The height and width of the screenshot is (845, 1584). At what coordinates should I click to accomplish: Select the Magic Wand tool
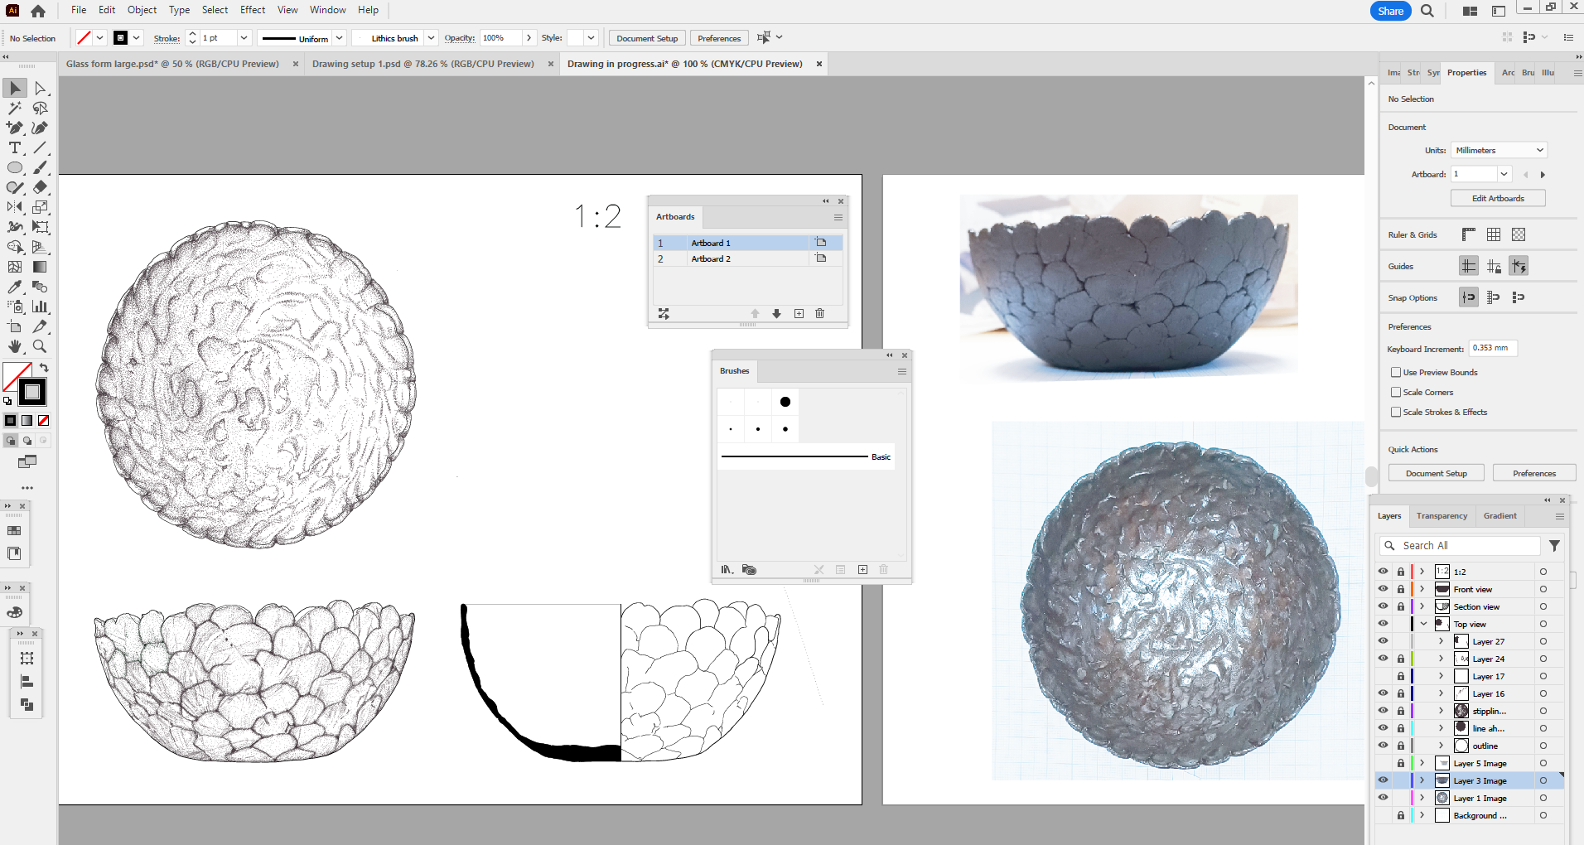[x=15, y=109]
